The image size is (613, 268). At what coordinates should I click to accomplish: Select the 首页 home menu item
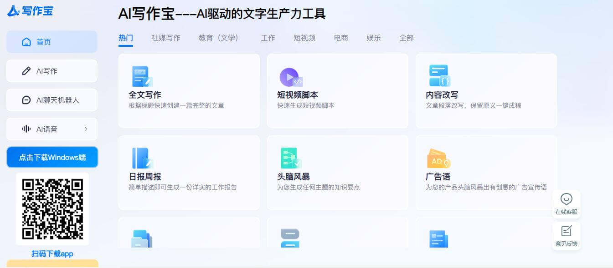click(x=52, y=41)
